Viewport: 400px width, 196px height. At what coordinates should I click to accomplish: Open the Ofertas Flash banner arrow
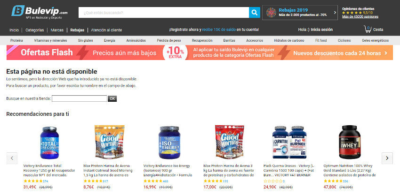click(386, 53)
